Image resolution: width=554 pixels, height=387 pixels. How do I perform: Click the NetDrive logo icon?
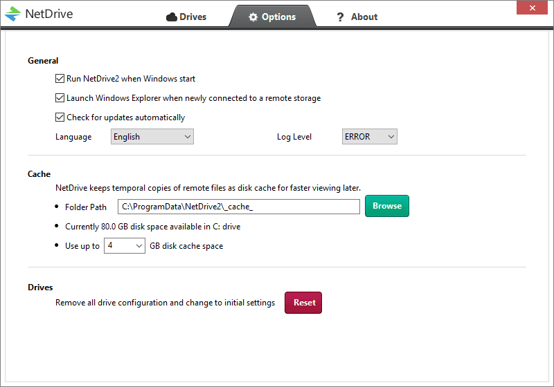pos(12,14)
